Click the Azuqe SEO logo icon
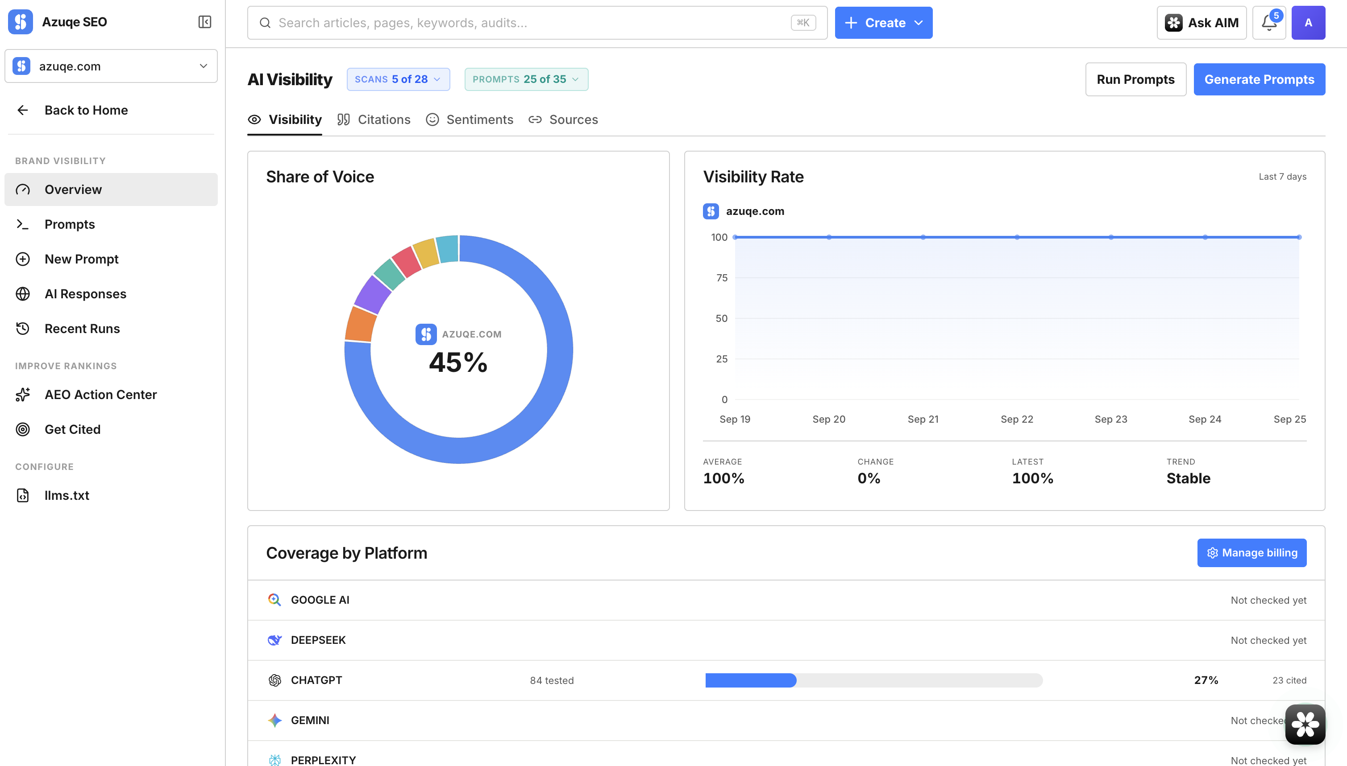The width and height of the screenshot is (1347, 766). (x=21, y=22)
